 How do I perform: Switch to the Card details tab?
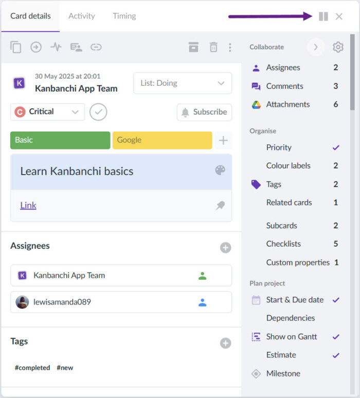pyautogui.click(x=30, y=16)
